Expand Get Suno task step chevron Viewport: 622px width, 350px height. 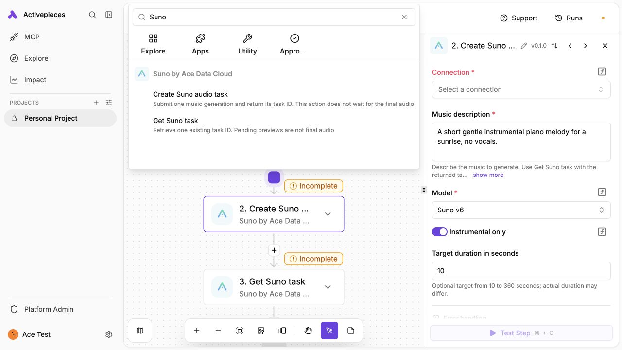(328, 287)
